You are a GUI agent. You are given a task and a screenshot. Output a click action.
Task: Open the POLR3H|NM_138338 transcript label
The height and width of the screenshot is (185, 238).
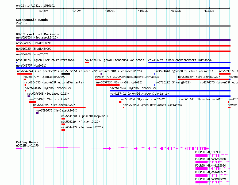(208, 152)
